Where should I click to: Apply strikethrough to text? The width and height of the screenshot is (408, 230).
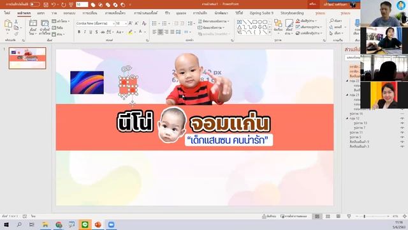[103, 32]
